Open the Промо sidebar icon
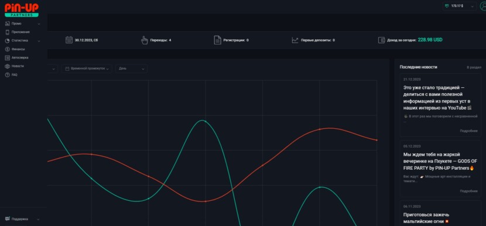 coord(8,23)
